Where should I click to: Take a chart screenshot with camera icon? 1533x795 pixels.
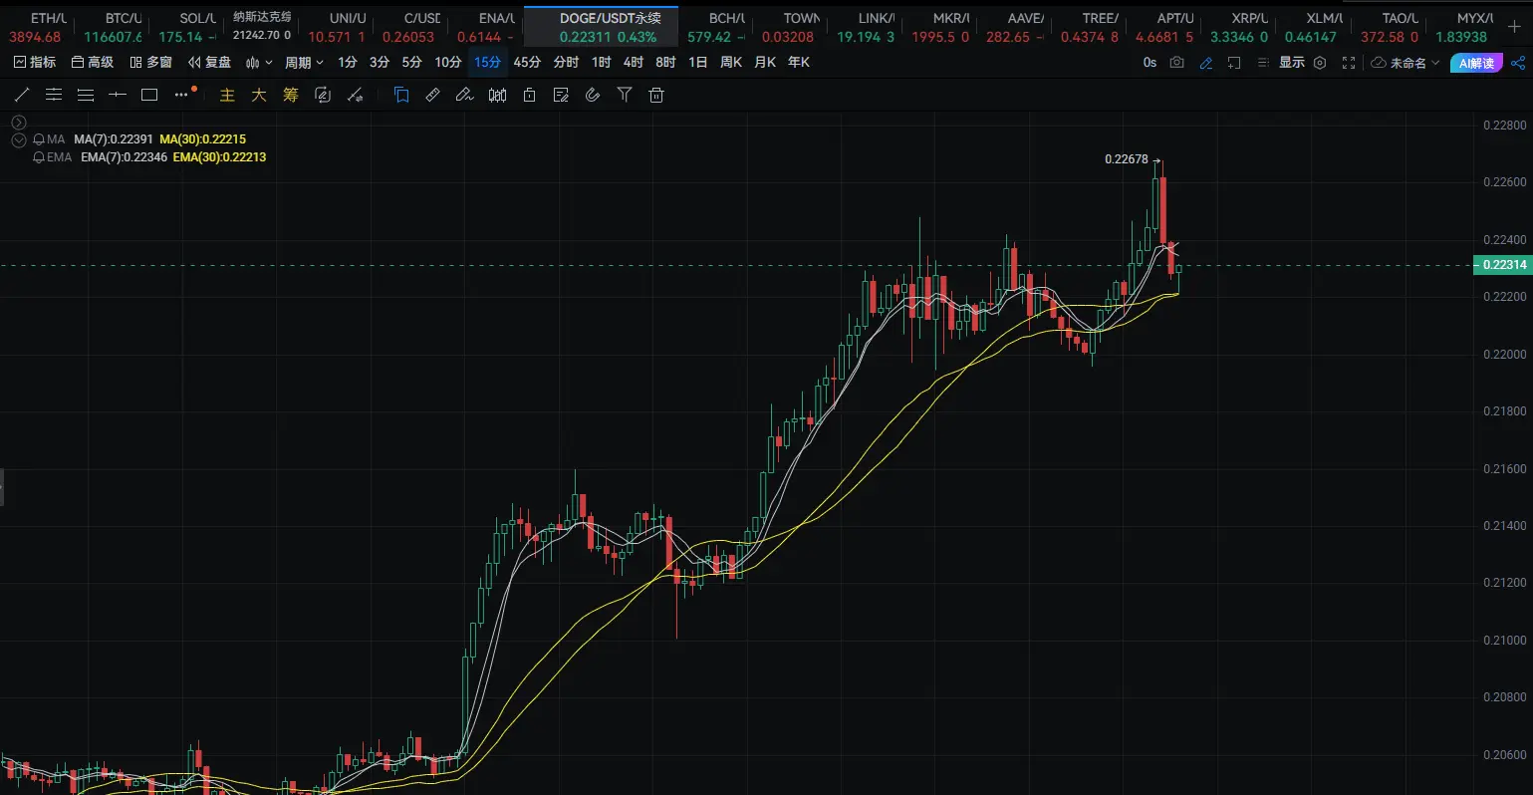[x=1177, y=62]
